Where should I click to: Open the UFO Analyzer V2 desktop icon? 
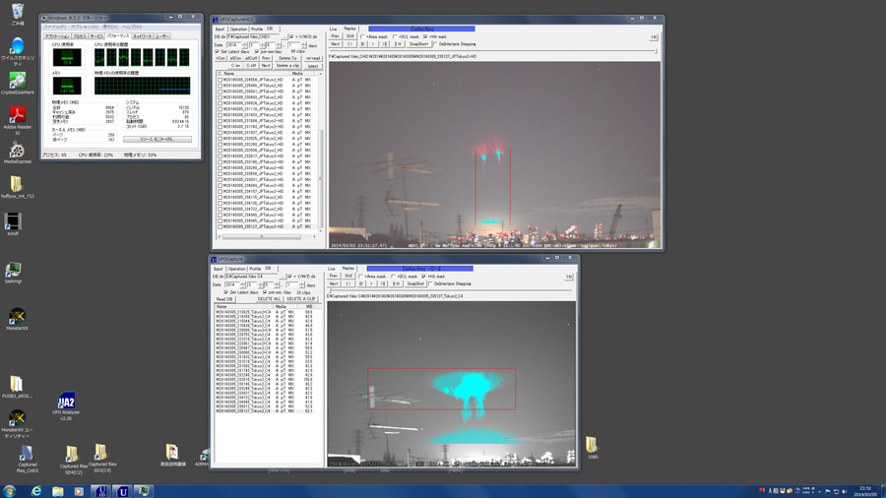(66, 402)
